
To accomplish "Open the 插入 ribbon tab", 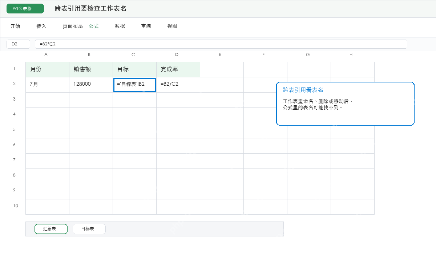I will coord(41,26).
